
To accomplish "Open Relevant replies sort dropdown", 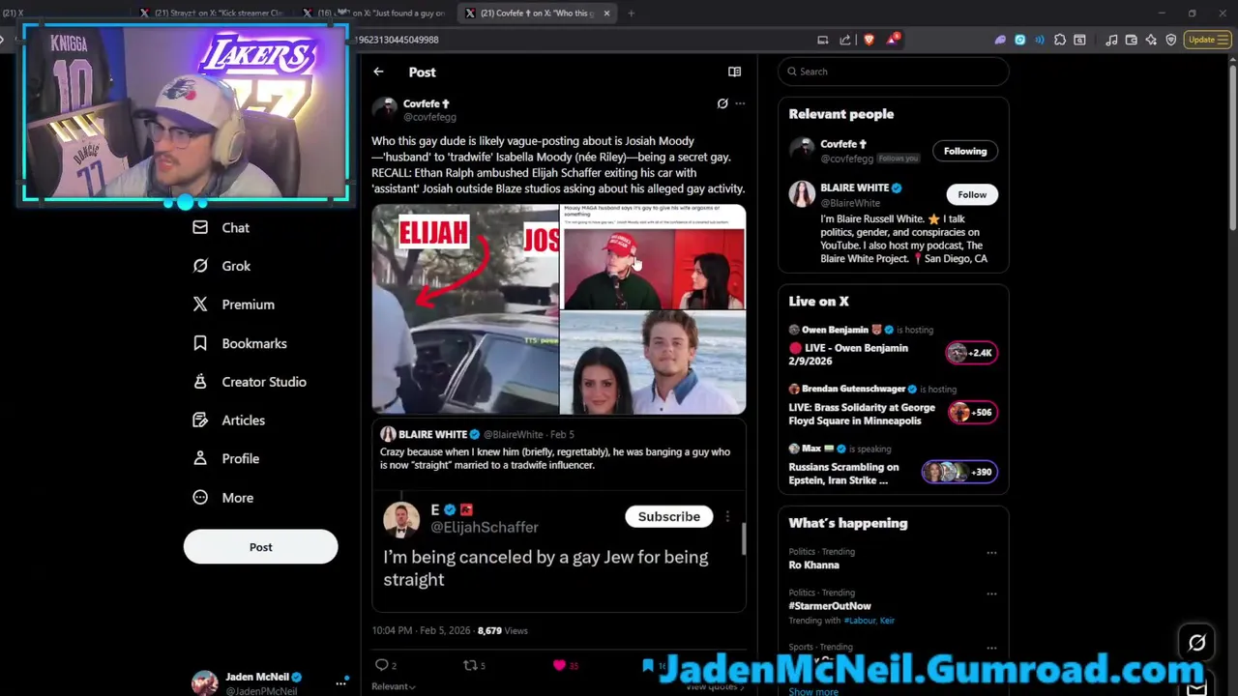I will (x=394, y=686).
